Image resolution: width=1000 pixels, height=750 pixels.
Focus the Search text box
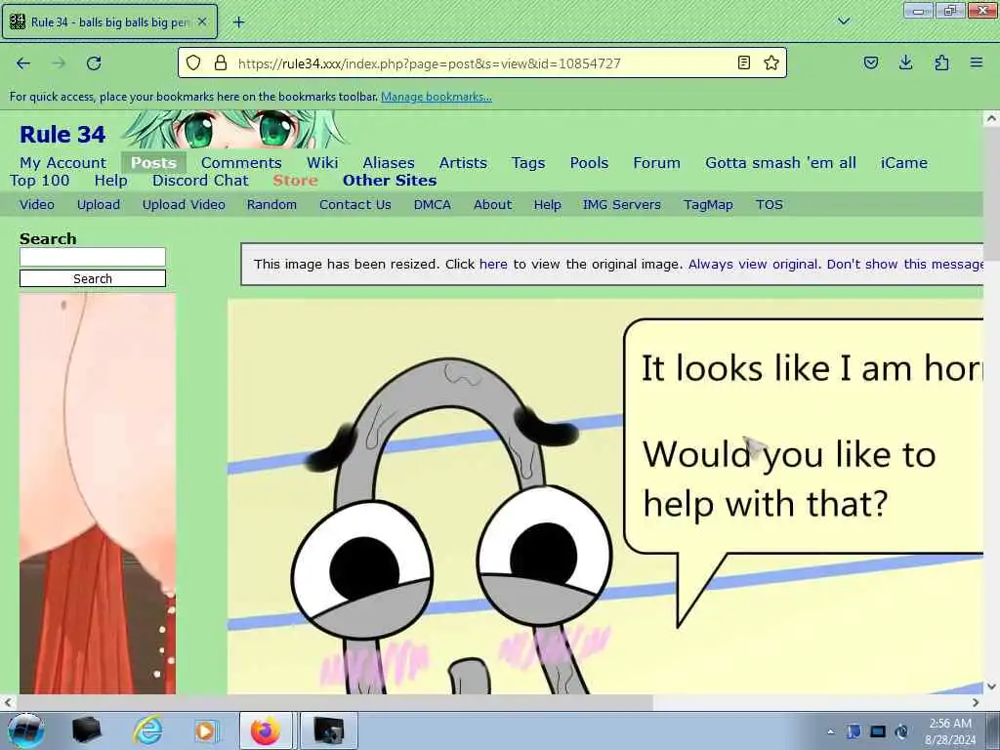[x=93, y=257]
